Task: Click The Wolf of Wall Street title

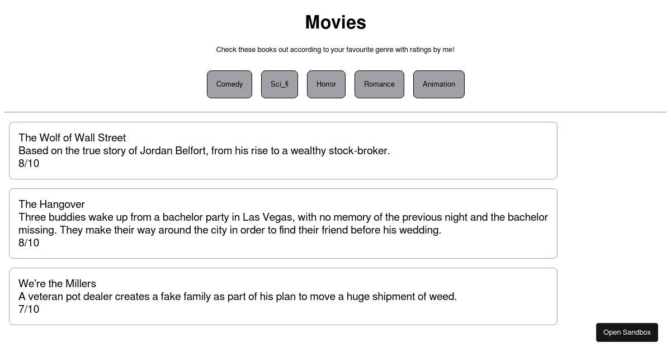Action: click(72, 137)
